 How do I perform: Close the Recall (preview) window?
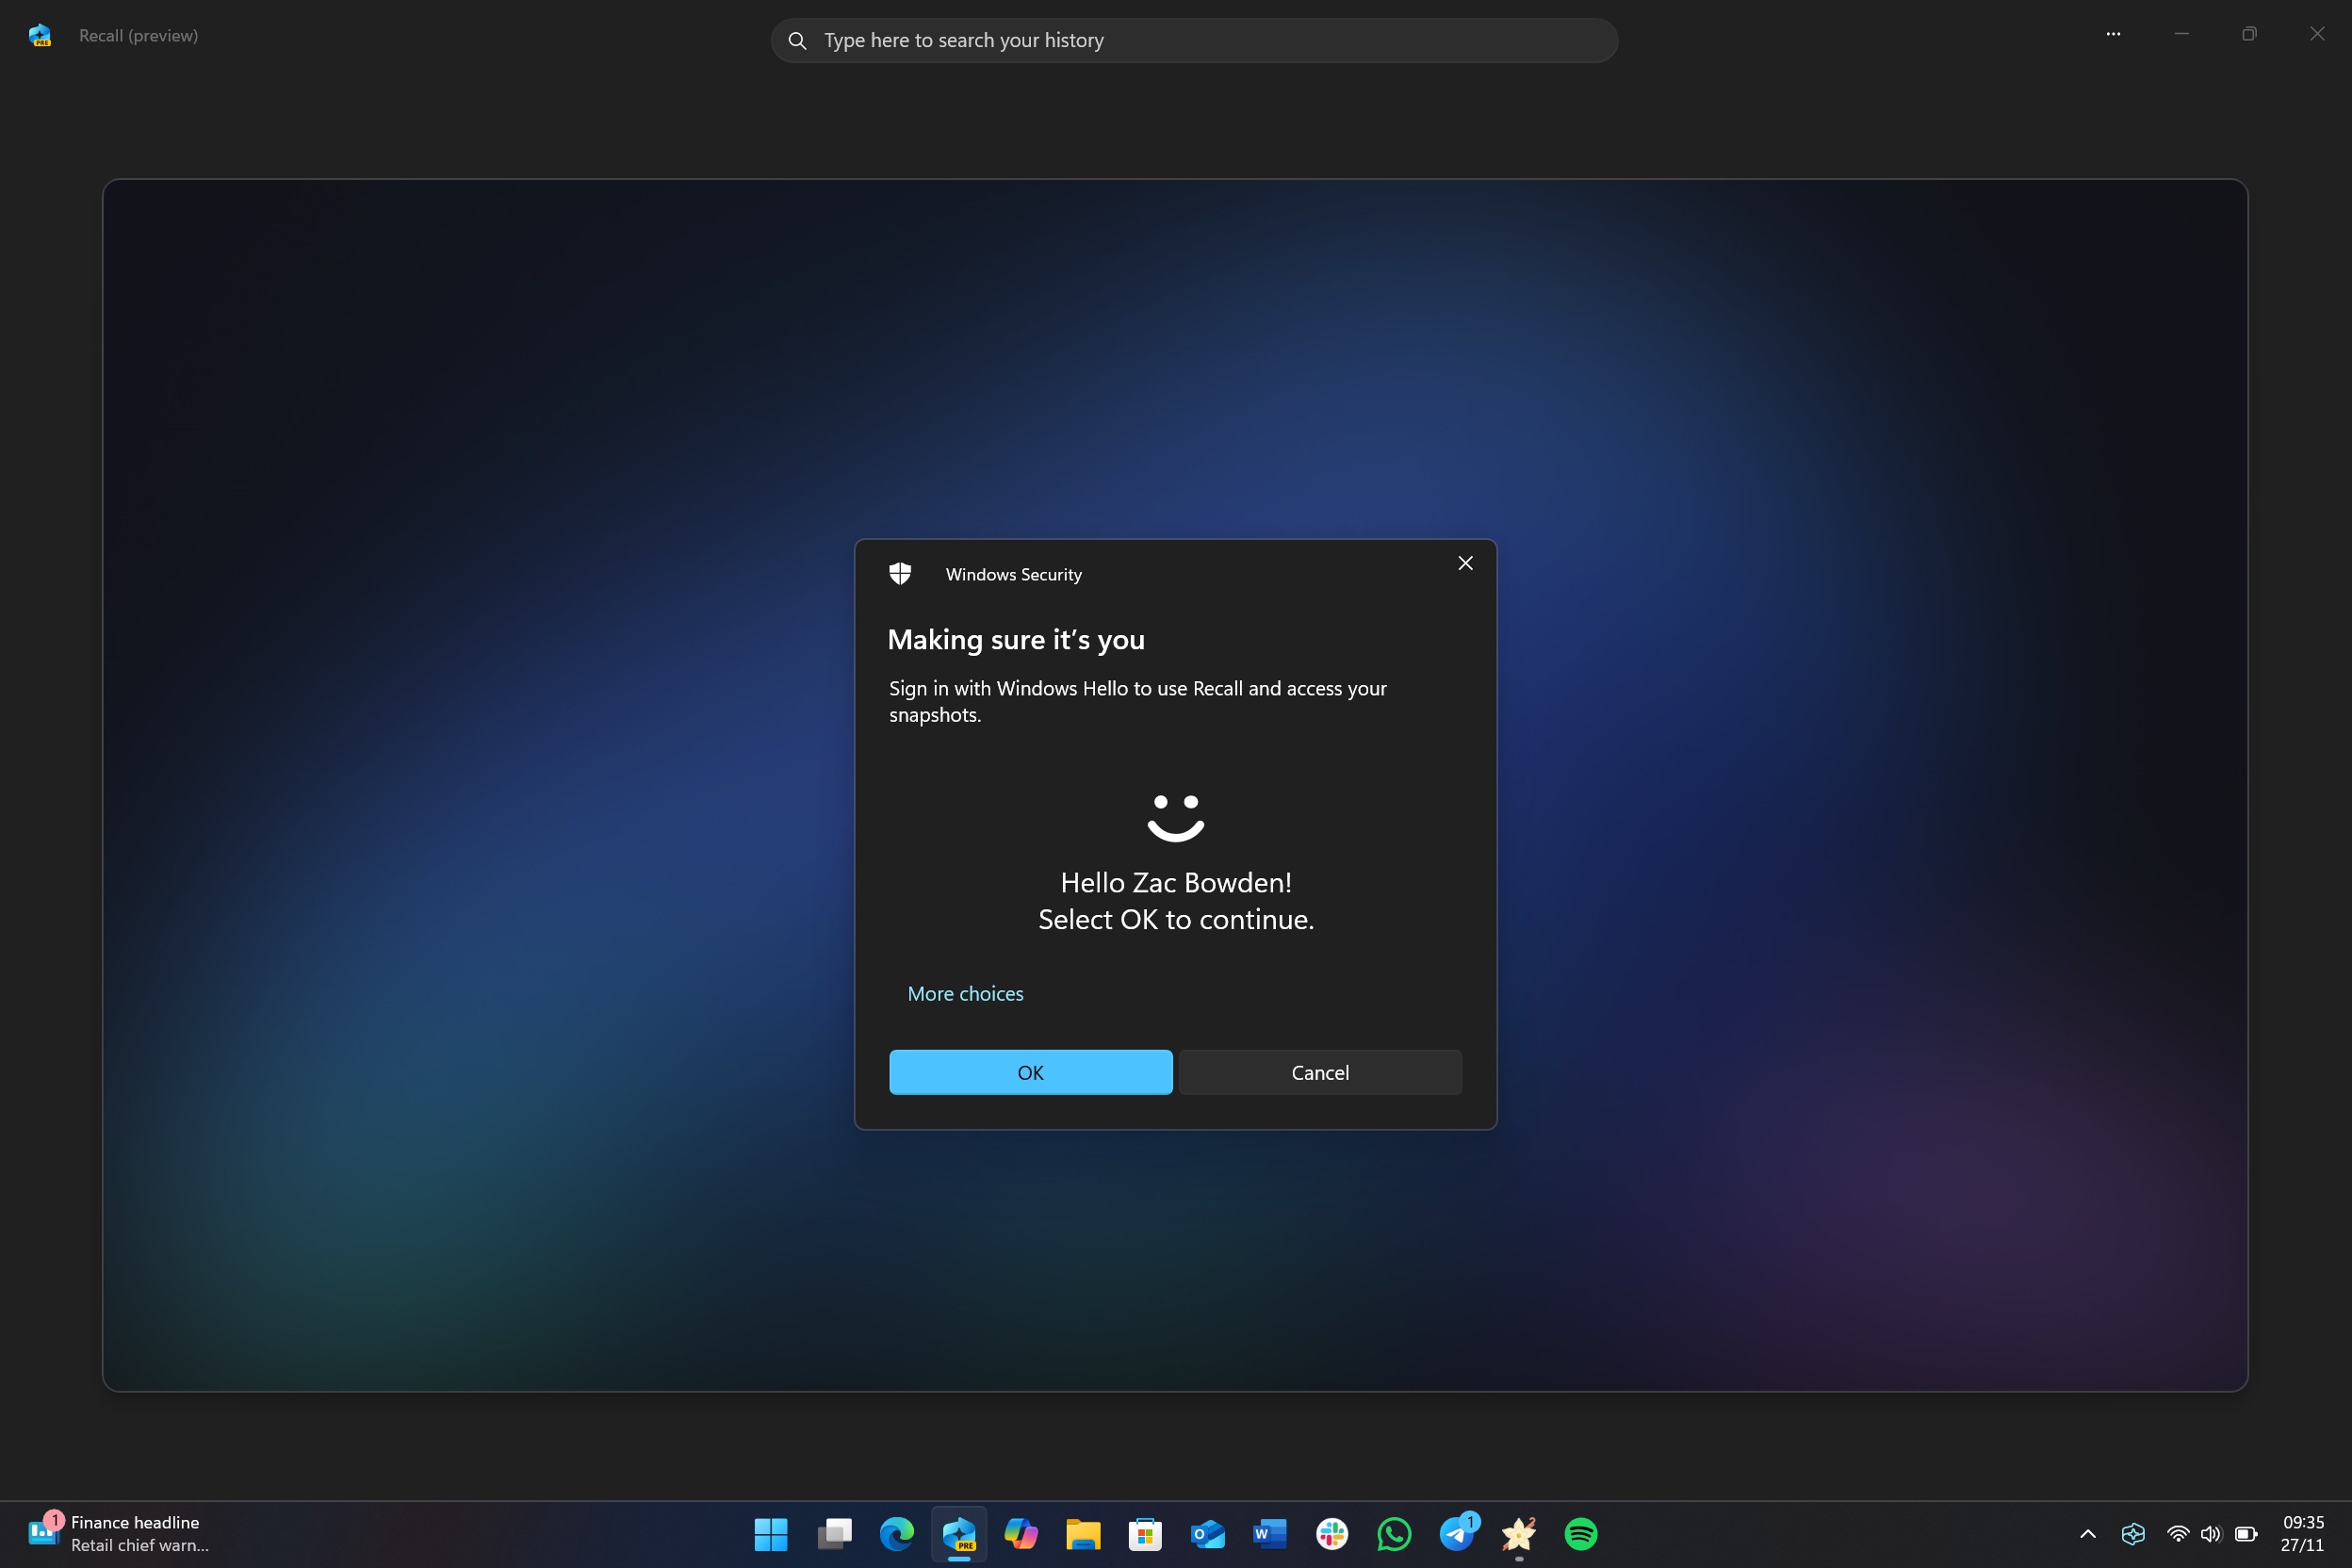point(2317,34)
